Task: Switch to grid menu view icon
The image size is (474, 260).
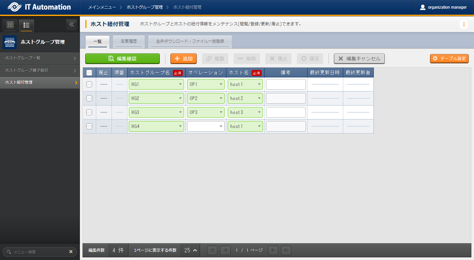Action: tap(10, 25)
